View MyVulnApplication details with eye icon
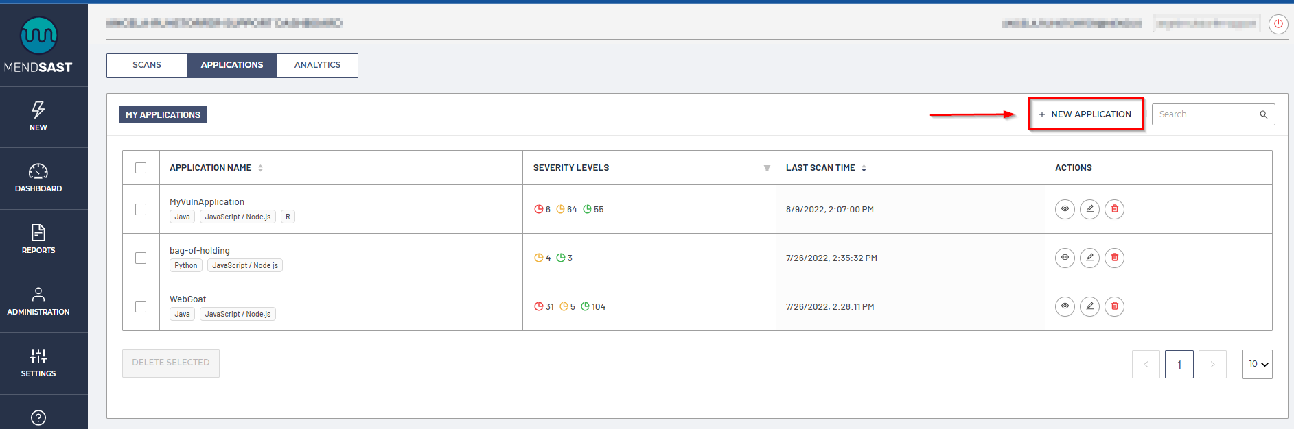 [1065, 209]
